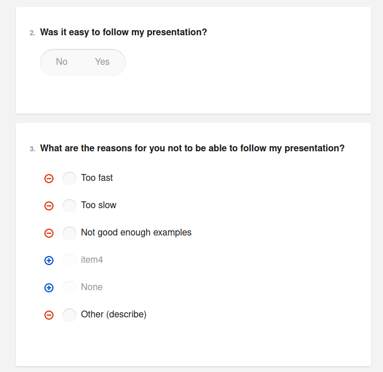This screenshot has height=372, width=383.
Task: Choose 'Yes' in the boolean toggle
Action: tap(102, 62)
